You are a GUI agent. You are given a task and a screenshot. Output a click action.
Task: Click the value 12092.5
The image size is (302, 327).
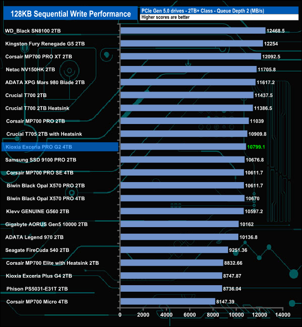click(271, 57)
